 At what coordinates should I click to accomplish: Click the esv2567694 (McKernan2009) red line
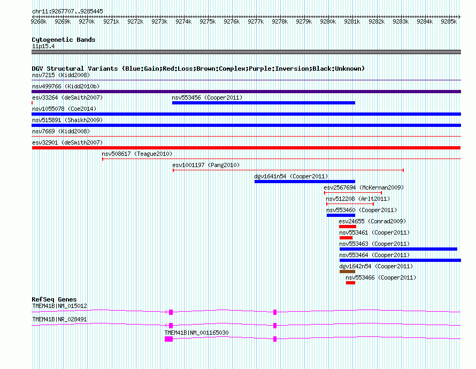coord(353,193)
